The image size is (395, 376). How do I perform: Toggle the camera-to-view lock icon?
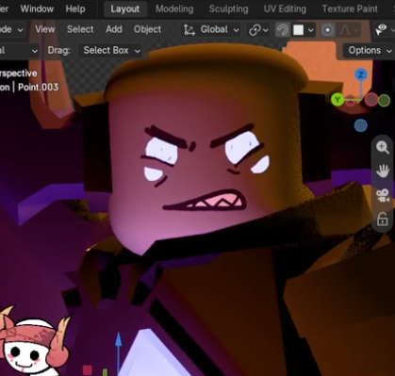coord(383,220)
